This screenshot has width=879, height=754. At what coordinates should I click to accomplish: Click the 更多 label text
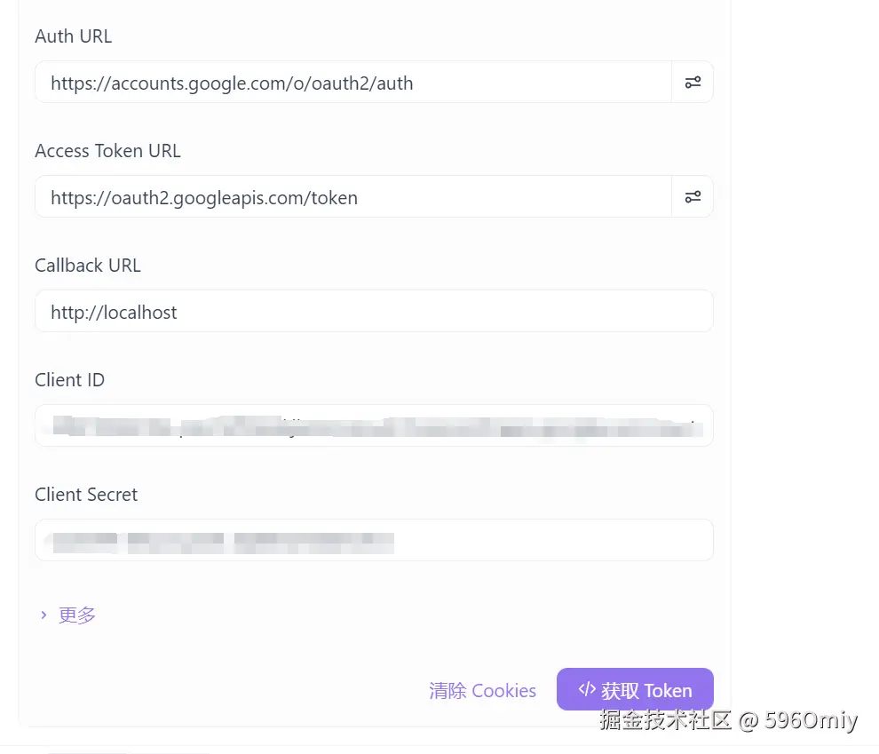(77, 615)
